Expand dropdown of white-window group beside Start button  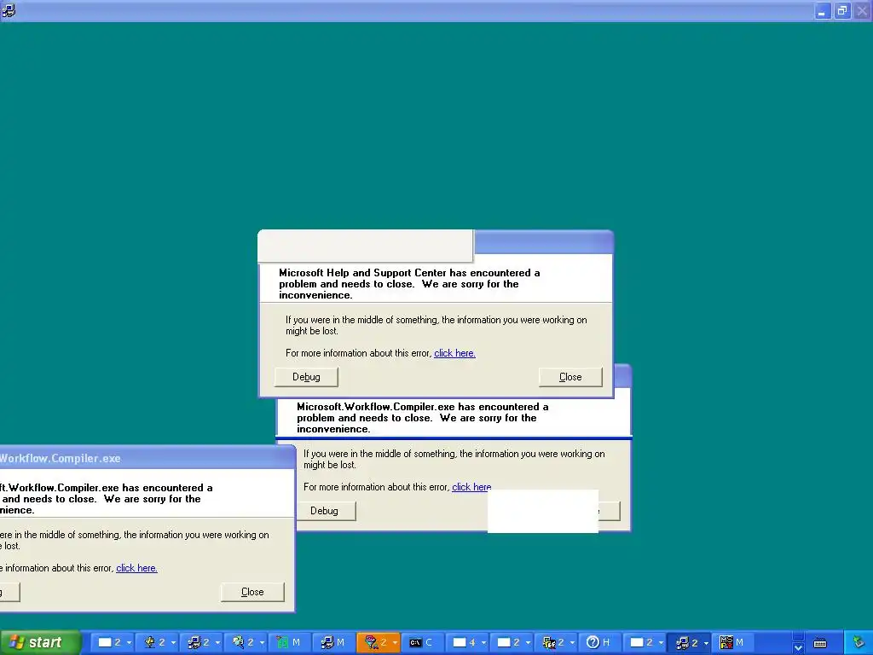129,643
